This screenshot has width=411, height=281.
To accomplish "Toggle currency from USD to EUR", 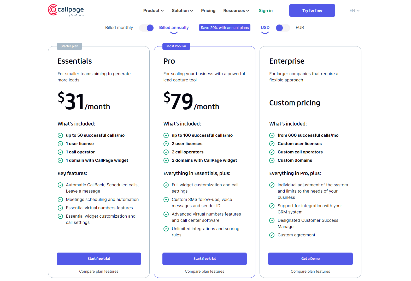I will [x=283, y=28].
